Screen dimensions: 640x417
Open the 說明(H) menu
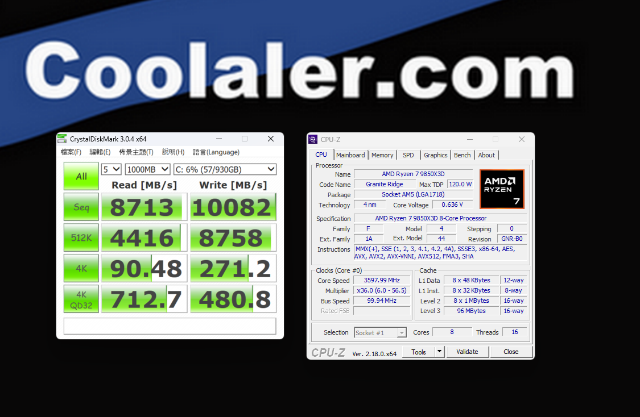pos(173,152)
